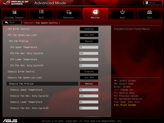Click the Monitor tab label
This screenshot has height=123, width=164.
[95, 17]
